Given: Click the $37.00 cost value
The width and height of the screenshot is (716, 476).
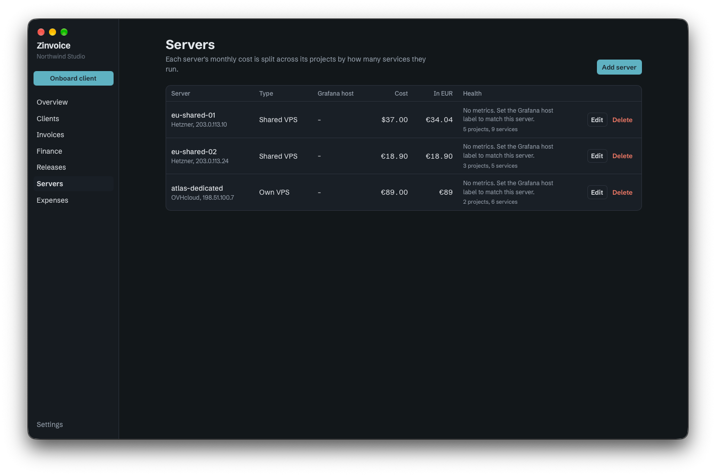Looking at the screenshot, I should coord(394,120).
